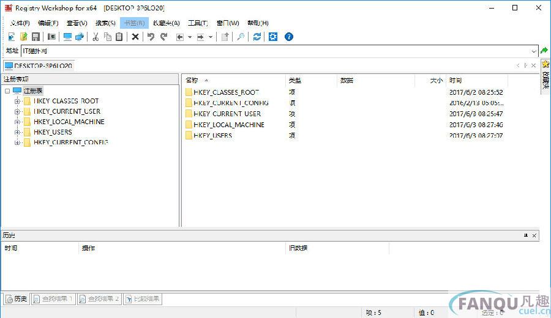The height and width of the screenshot is (318, 551).
Task: Click the go up one level icon
Action: click(225, 37)
